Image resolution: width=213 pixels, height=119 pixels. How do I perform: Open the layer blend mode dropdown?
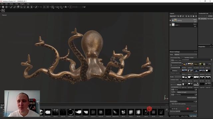coord(173,16)
